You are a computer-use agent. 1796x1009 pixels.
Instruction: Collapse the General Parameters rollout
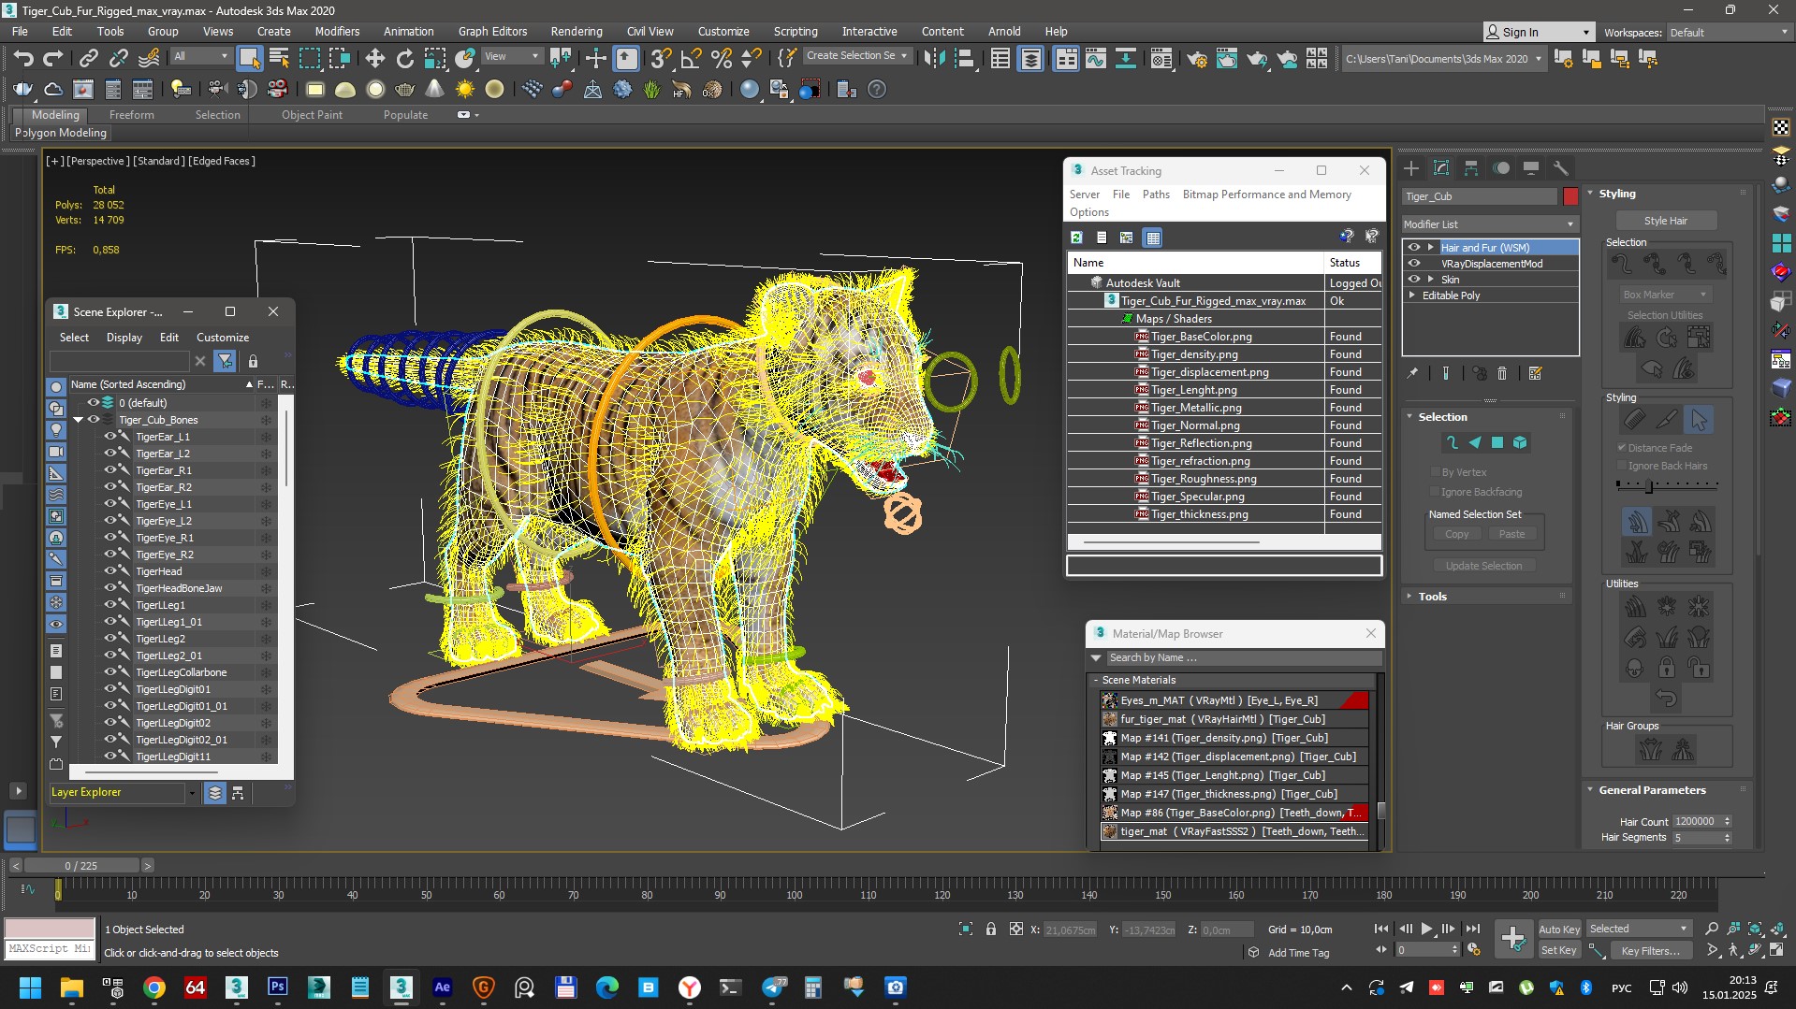click(x=1652, y=790)
